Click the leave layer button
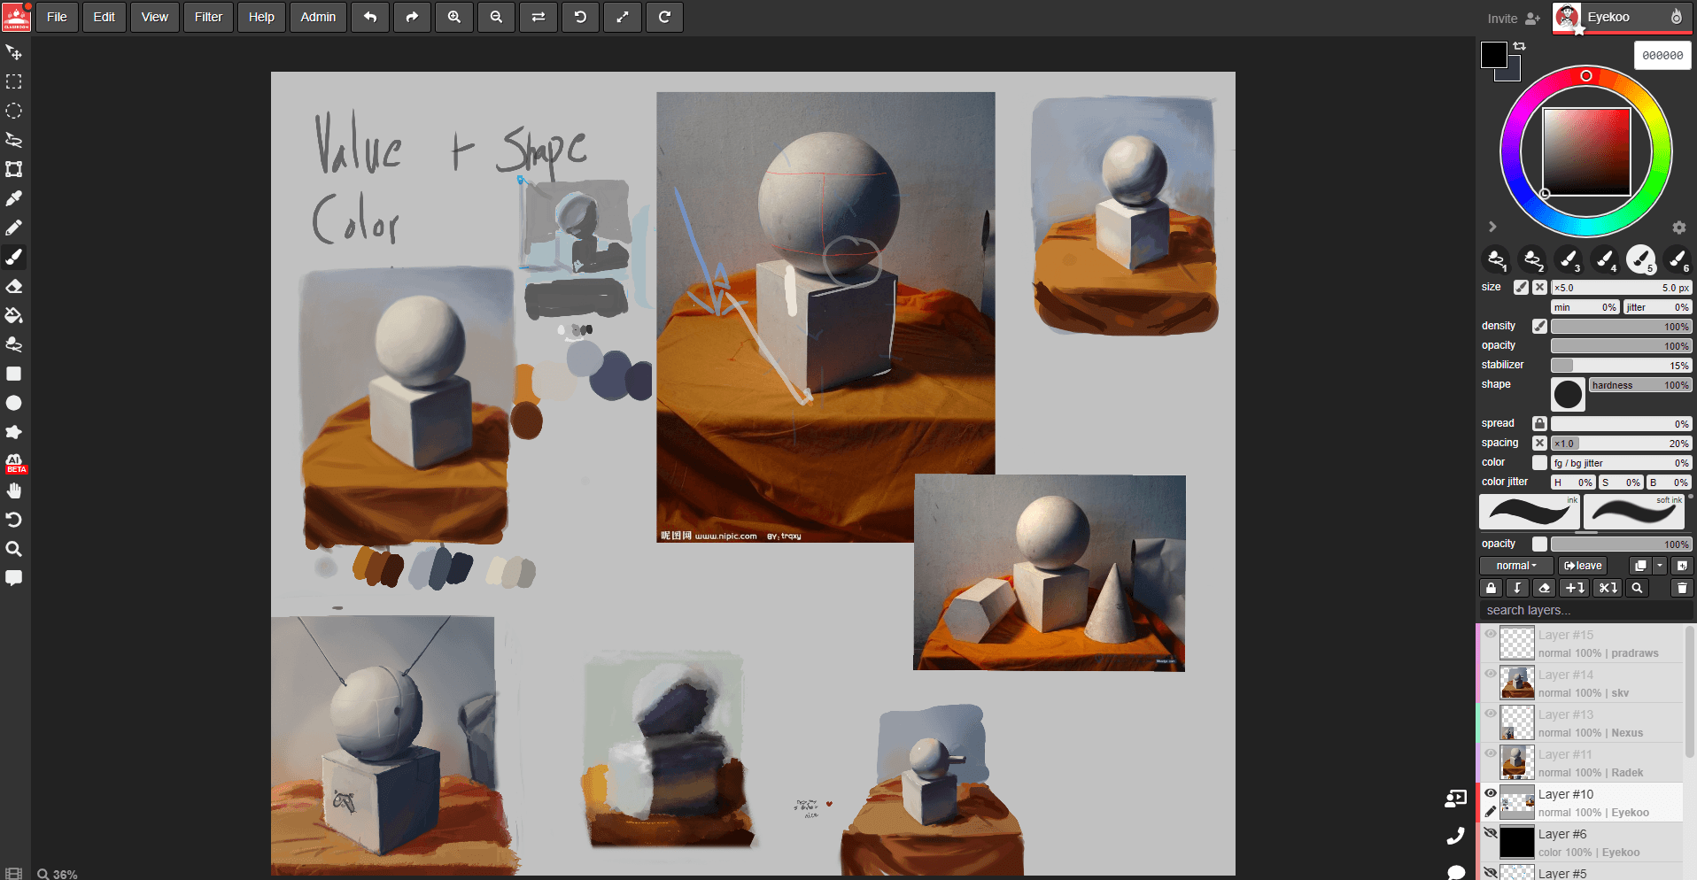 click(1582, 566)
